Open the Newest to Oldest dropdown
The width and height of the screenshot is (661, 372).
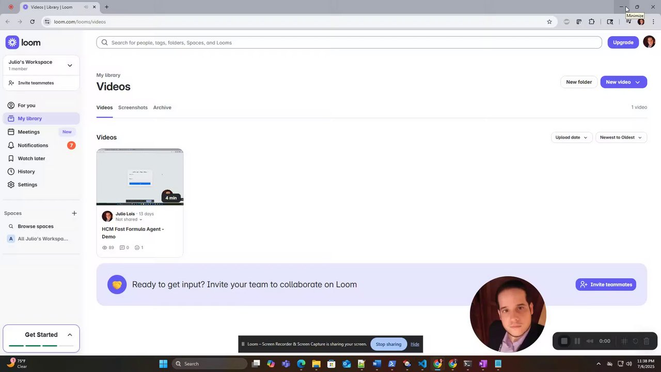click(x=621, y=137)
